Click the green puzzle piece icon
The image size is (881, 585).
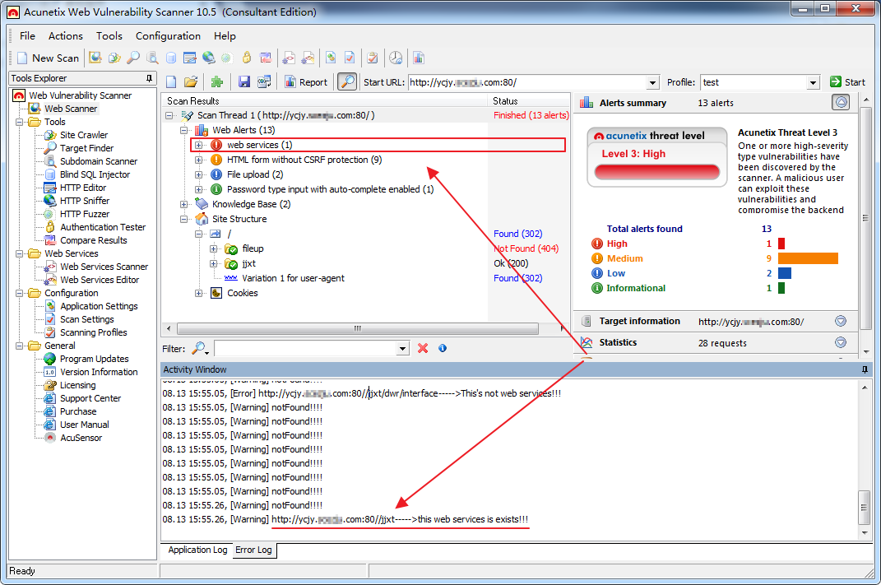click(x=216, y=81)
